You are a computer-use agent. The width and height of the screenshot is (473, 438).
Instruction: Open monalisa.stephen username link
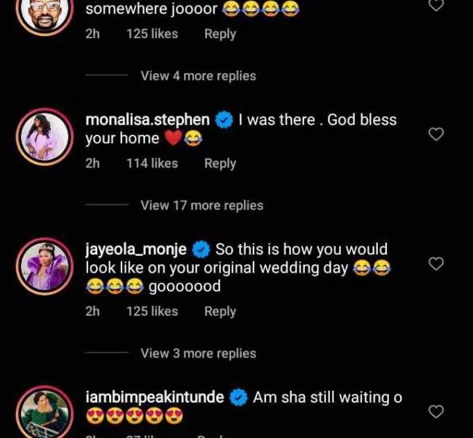(147, 120)
